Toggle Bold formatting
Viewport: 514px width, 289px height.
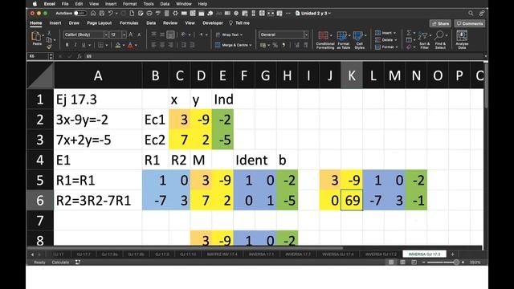pos(67,45)
